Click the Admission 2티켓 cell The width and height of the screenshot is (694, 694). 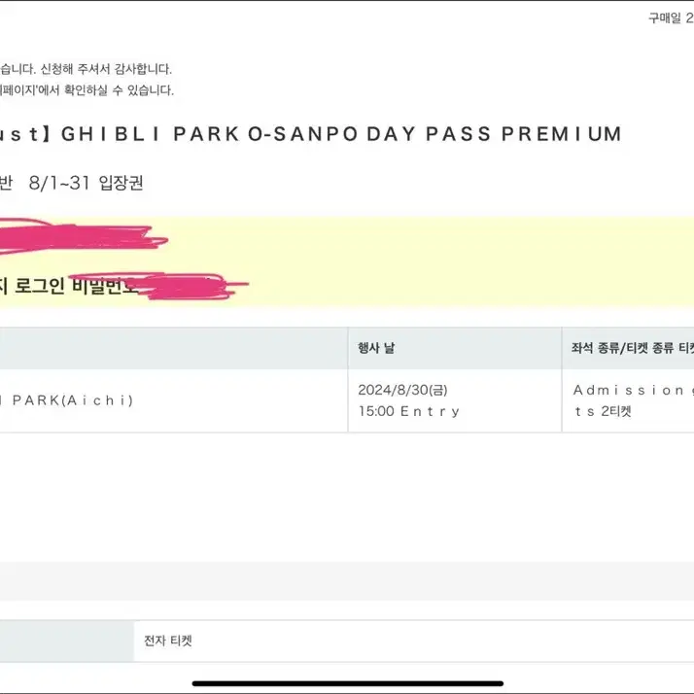click(629, 400)
